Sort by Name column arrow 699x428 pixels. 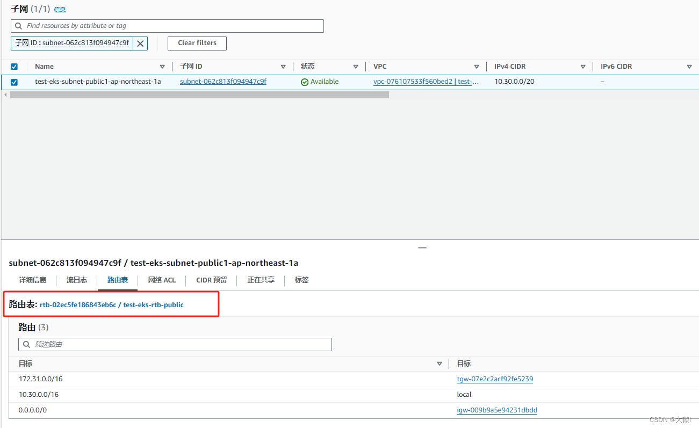click(x=162, y=67)
